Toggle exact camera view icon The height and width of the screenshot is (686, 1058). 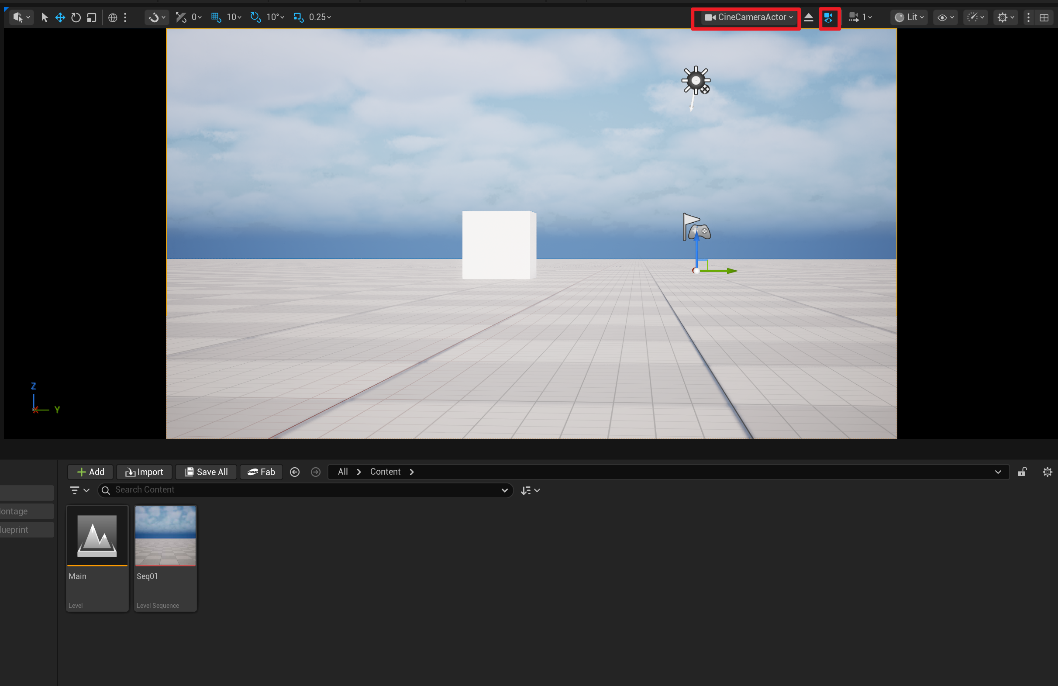[x=829, y=17]
